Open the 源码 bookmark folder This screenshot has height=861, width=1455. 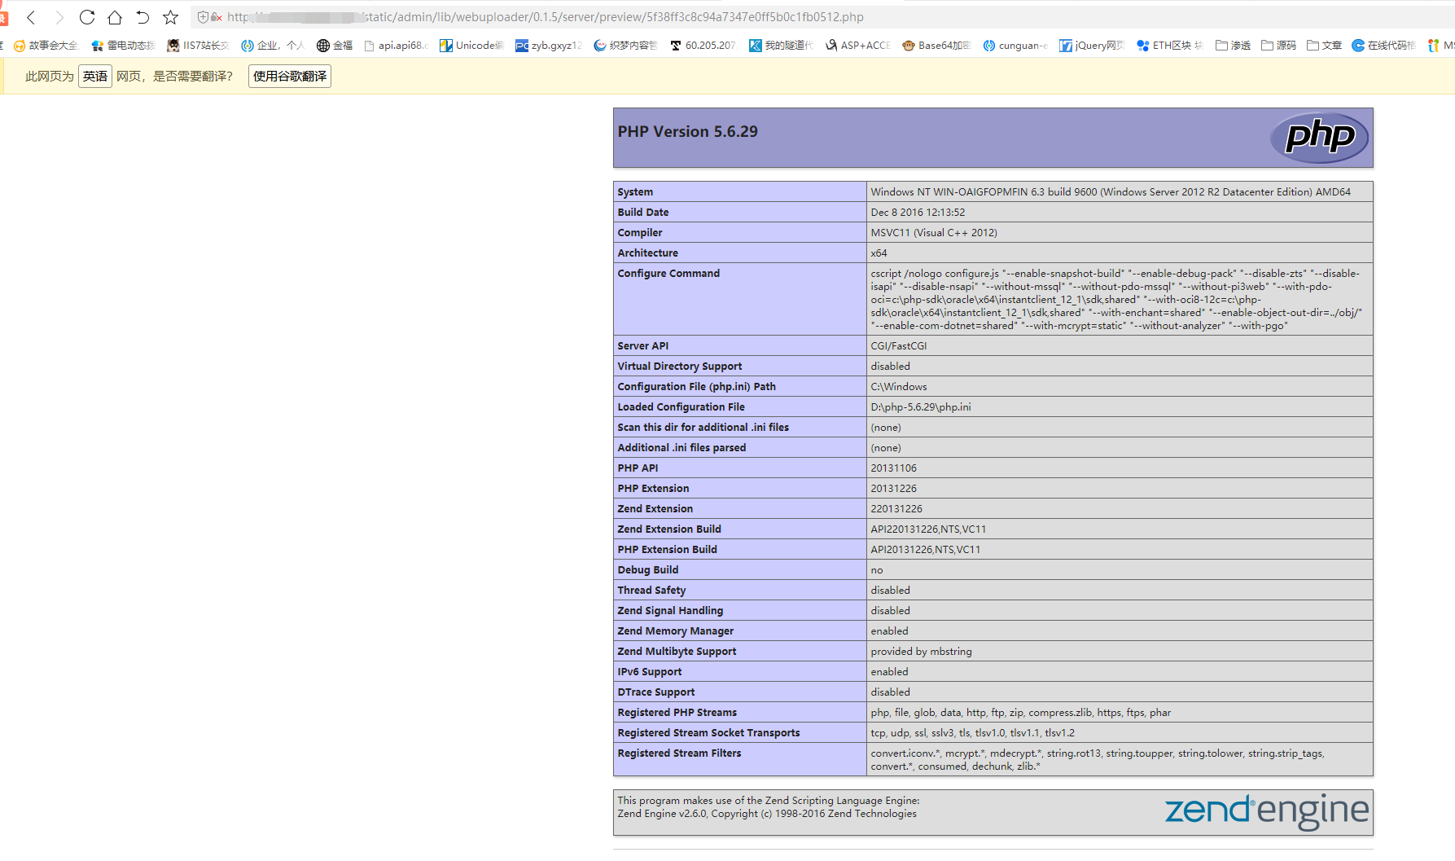[x=1278, y=46]
